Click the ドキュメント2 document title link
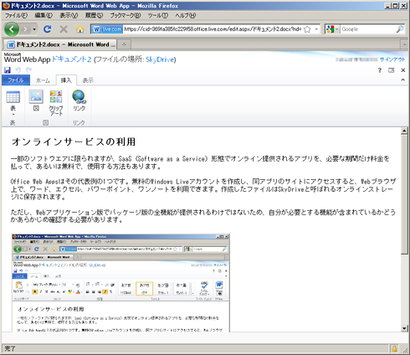Viewport: 410px width, 355px height. click(x=72, y=59)
